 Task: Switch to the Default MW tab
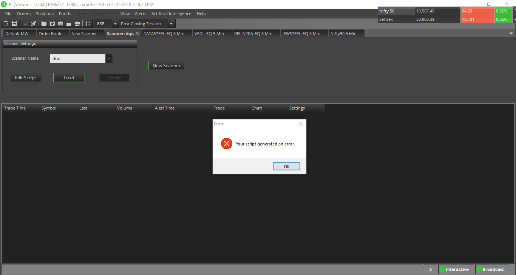click(19, 34)
